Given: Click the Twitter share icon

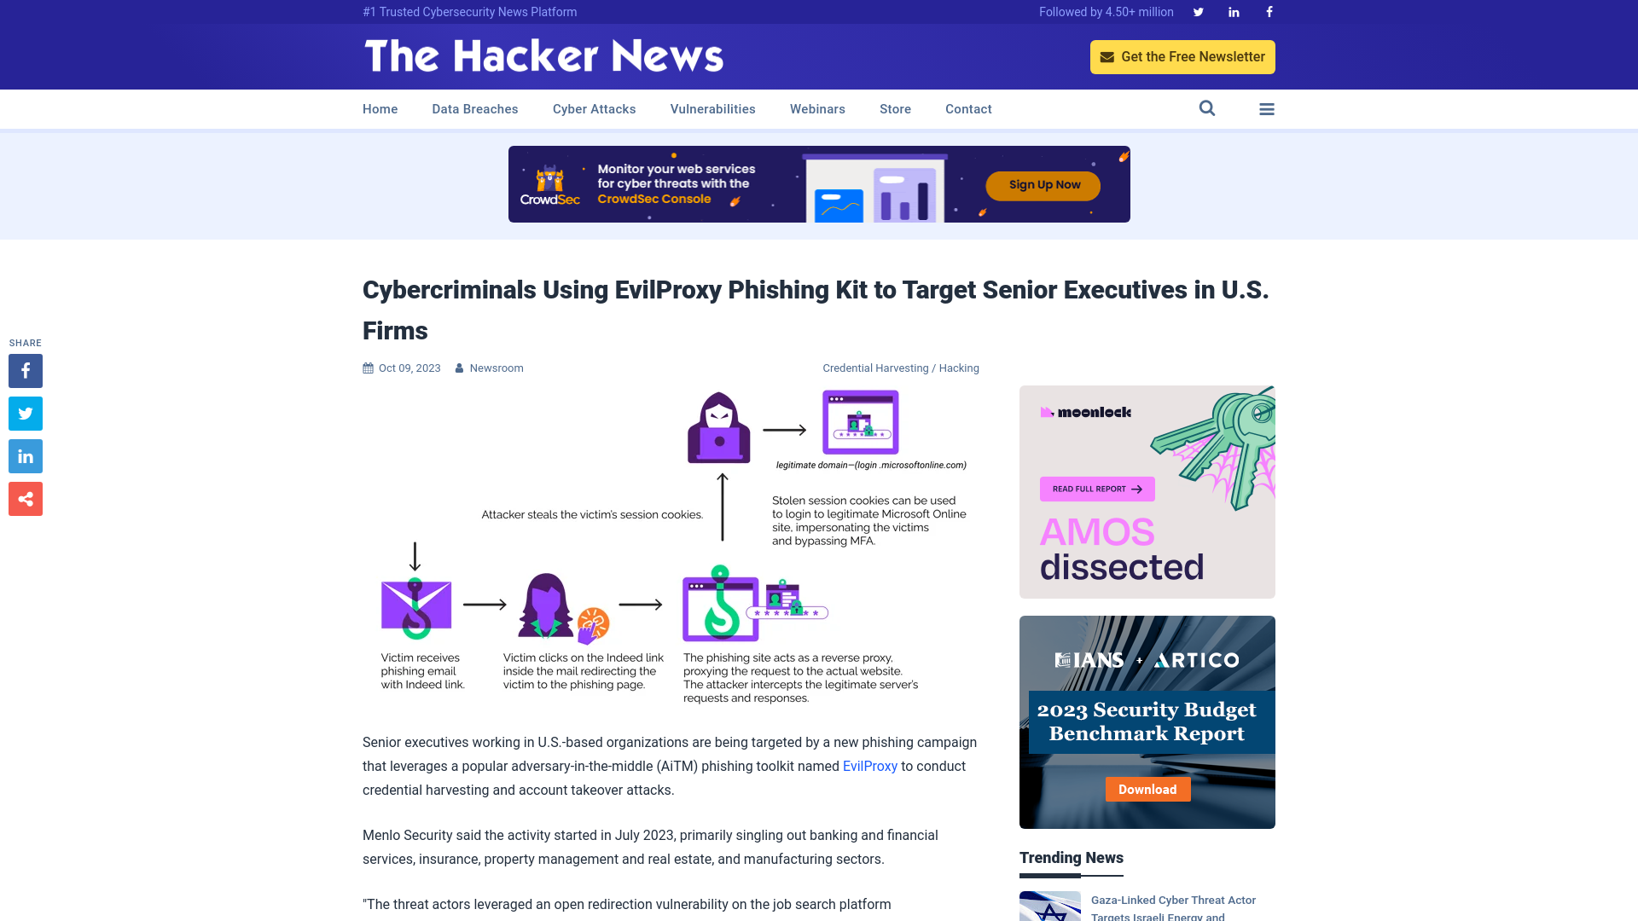Looking at the screenshot, I should click(x=25, y=413).
